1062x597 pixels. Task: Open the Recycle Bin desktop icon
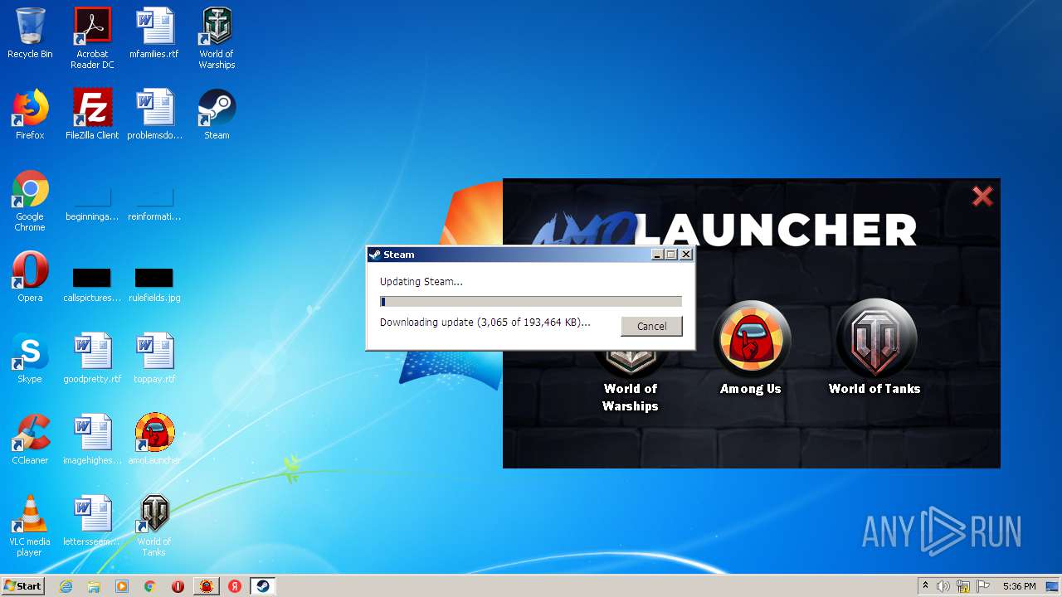coord(30,34)
